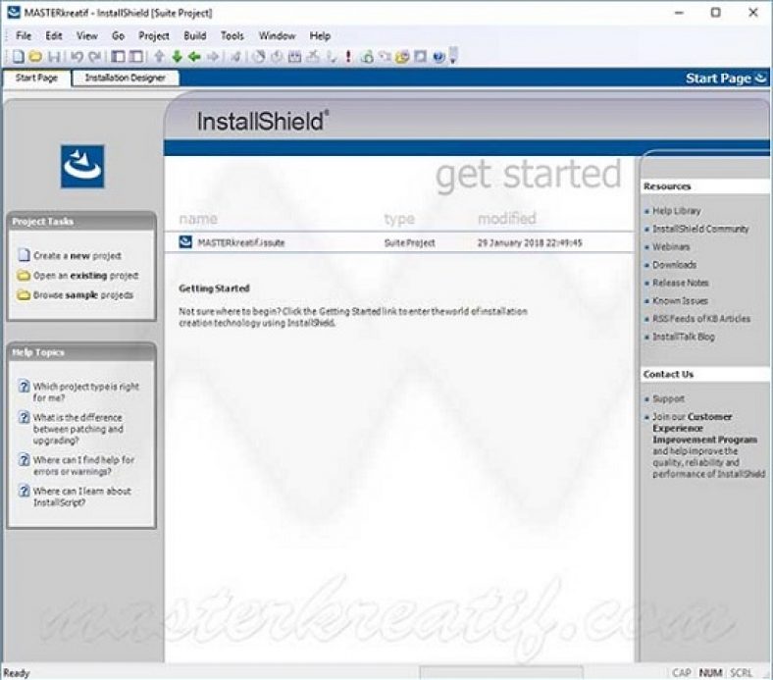Open the InstallTalk Blog link
773x680 pixels.
pos(684,337)
